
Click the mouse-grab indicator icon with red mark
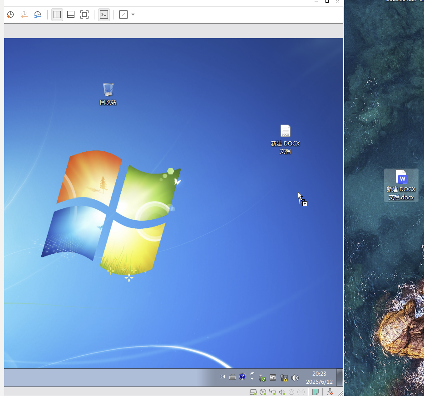330,392
